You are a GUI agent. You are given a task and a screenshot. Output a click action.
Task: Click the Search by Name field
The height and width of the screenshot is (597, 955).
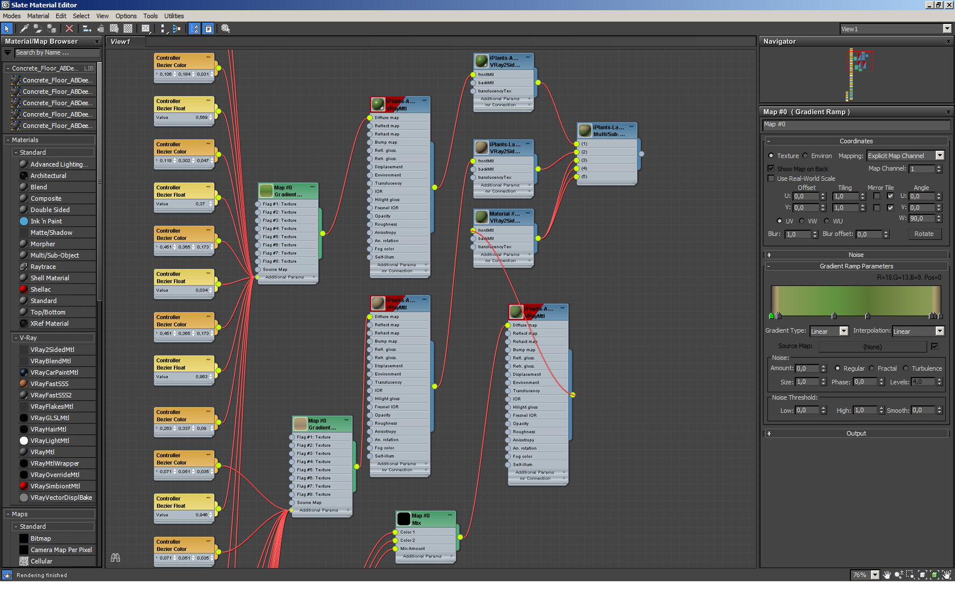pos(57,52)
